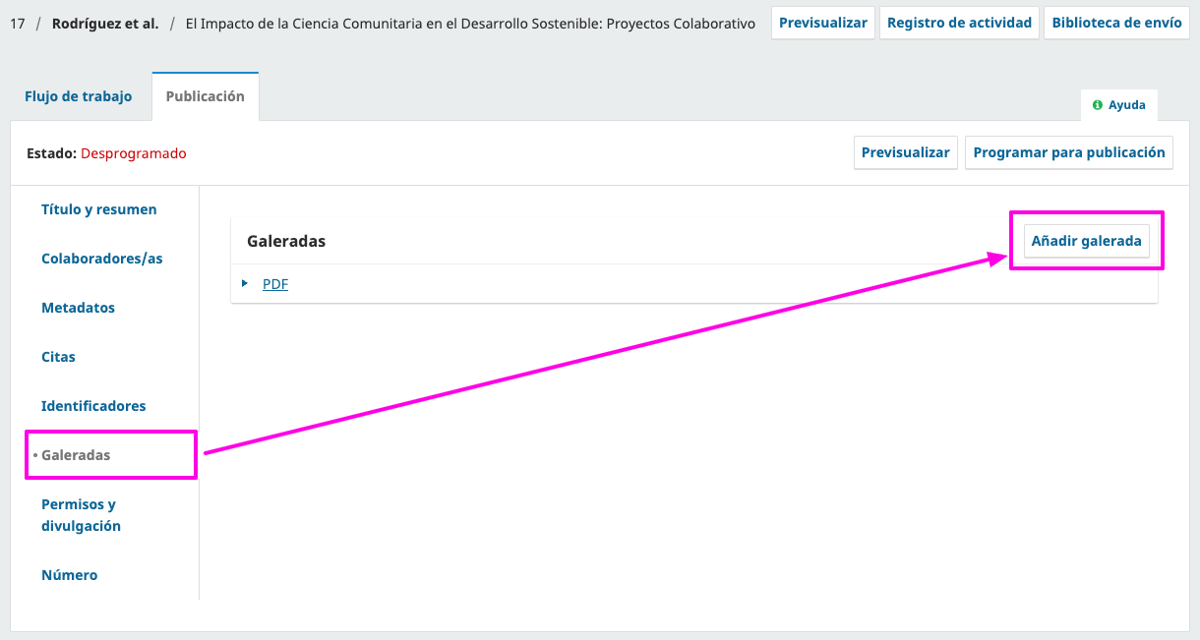The image size is (1200, 640).
Task: Go to the Número section
Action: click(x=69, y=575)
